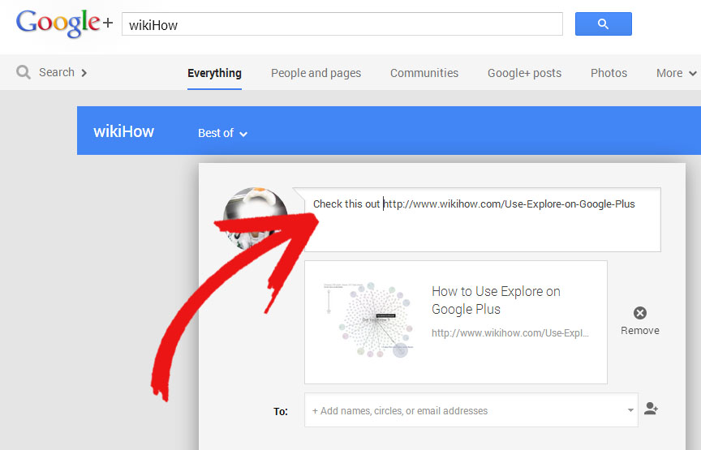Click the user profile avatar picture

click(x=256, y=218)
